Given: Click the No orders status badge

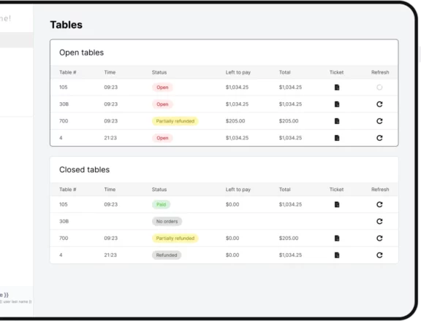Looking at the screenshot, I should (167, 221).
